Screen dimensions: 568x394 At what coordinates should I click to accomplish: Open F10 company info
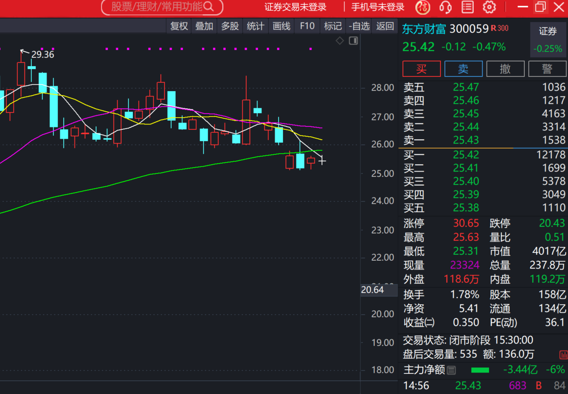307,26
